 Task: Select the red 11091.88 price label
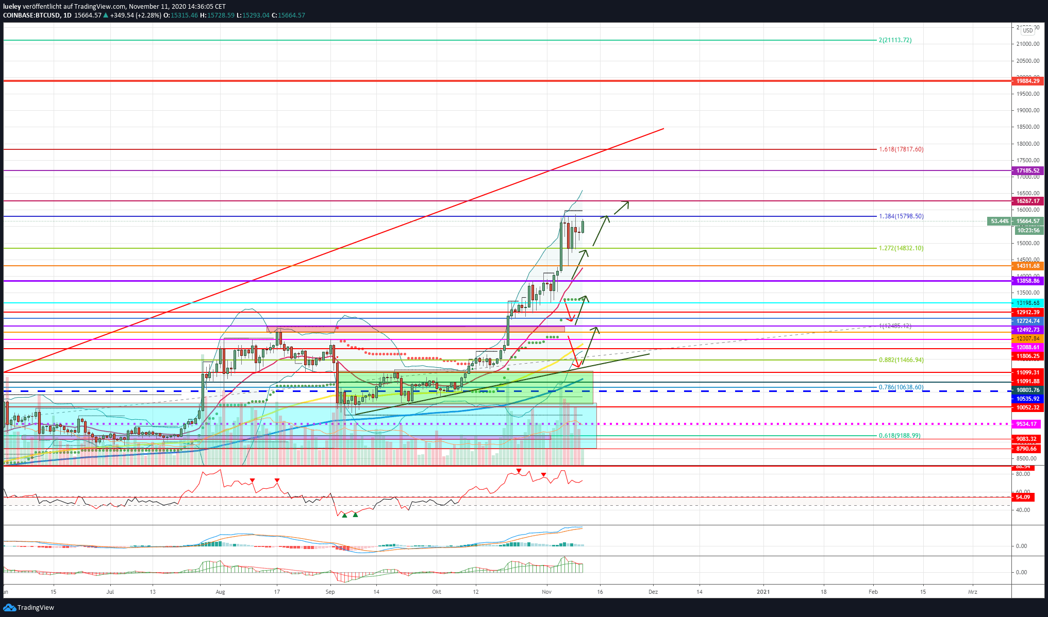1028,381
